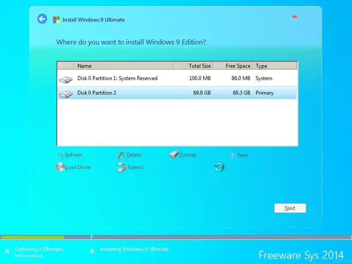Click the spinning blue busy indicator
The image size is (352, 264).
pos(219,167)
